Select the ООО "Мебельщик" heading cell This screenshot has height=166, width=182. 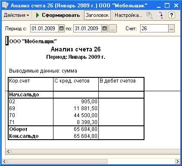pos(33,41)
